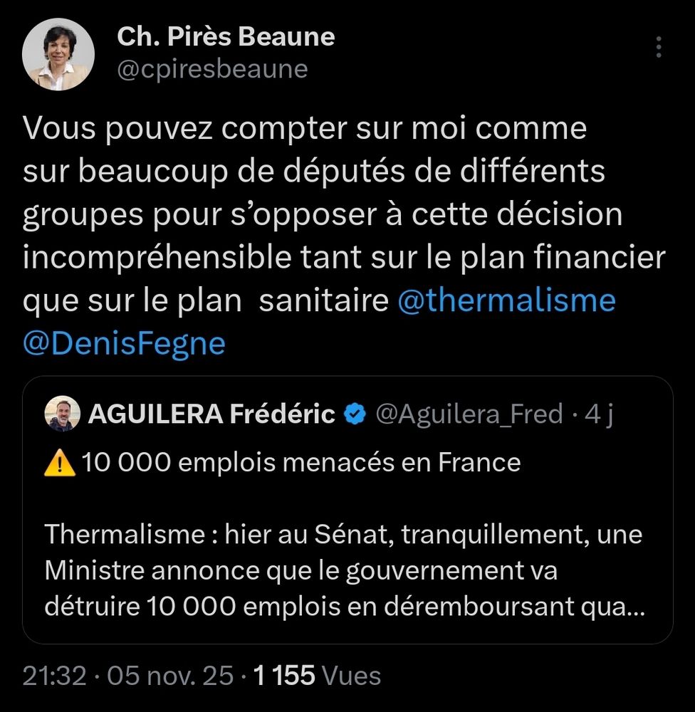Open the 1 155 Vues view count
This screenshot has height=712, width=695.
pos(317,675)
